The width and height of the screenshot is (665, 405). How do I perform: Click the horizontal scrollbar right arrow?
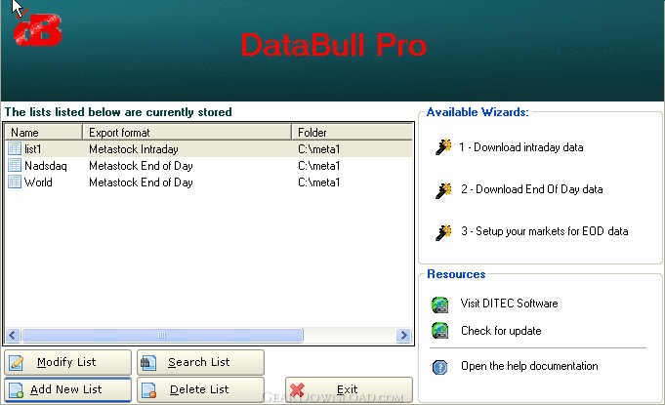tap(403, 336)
